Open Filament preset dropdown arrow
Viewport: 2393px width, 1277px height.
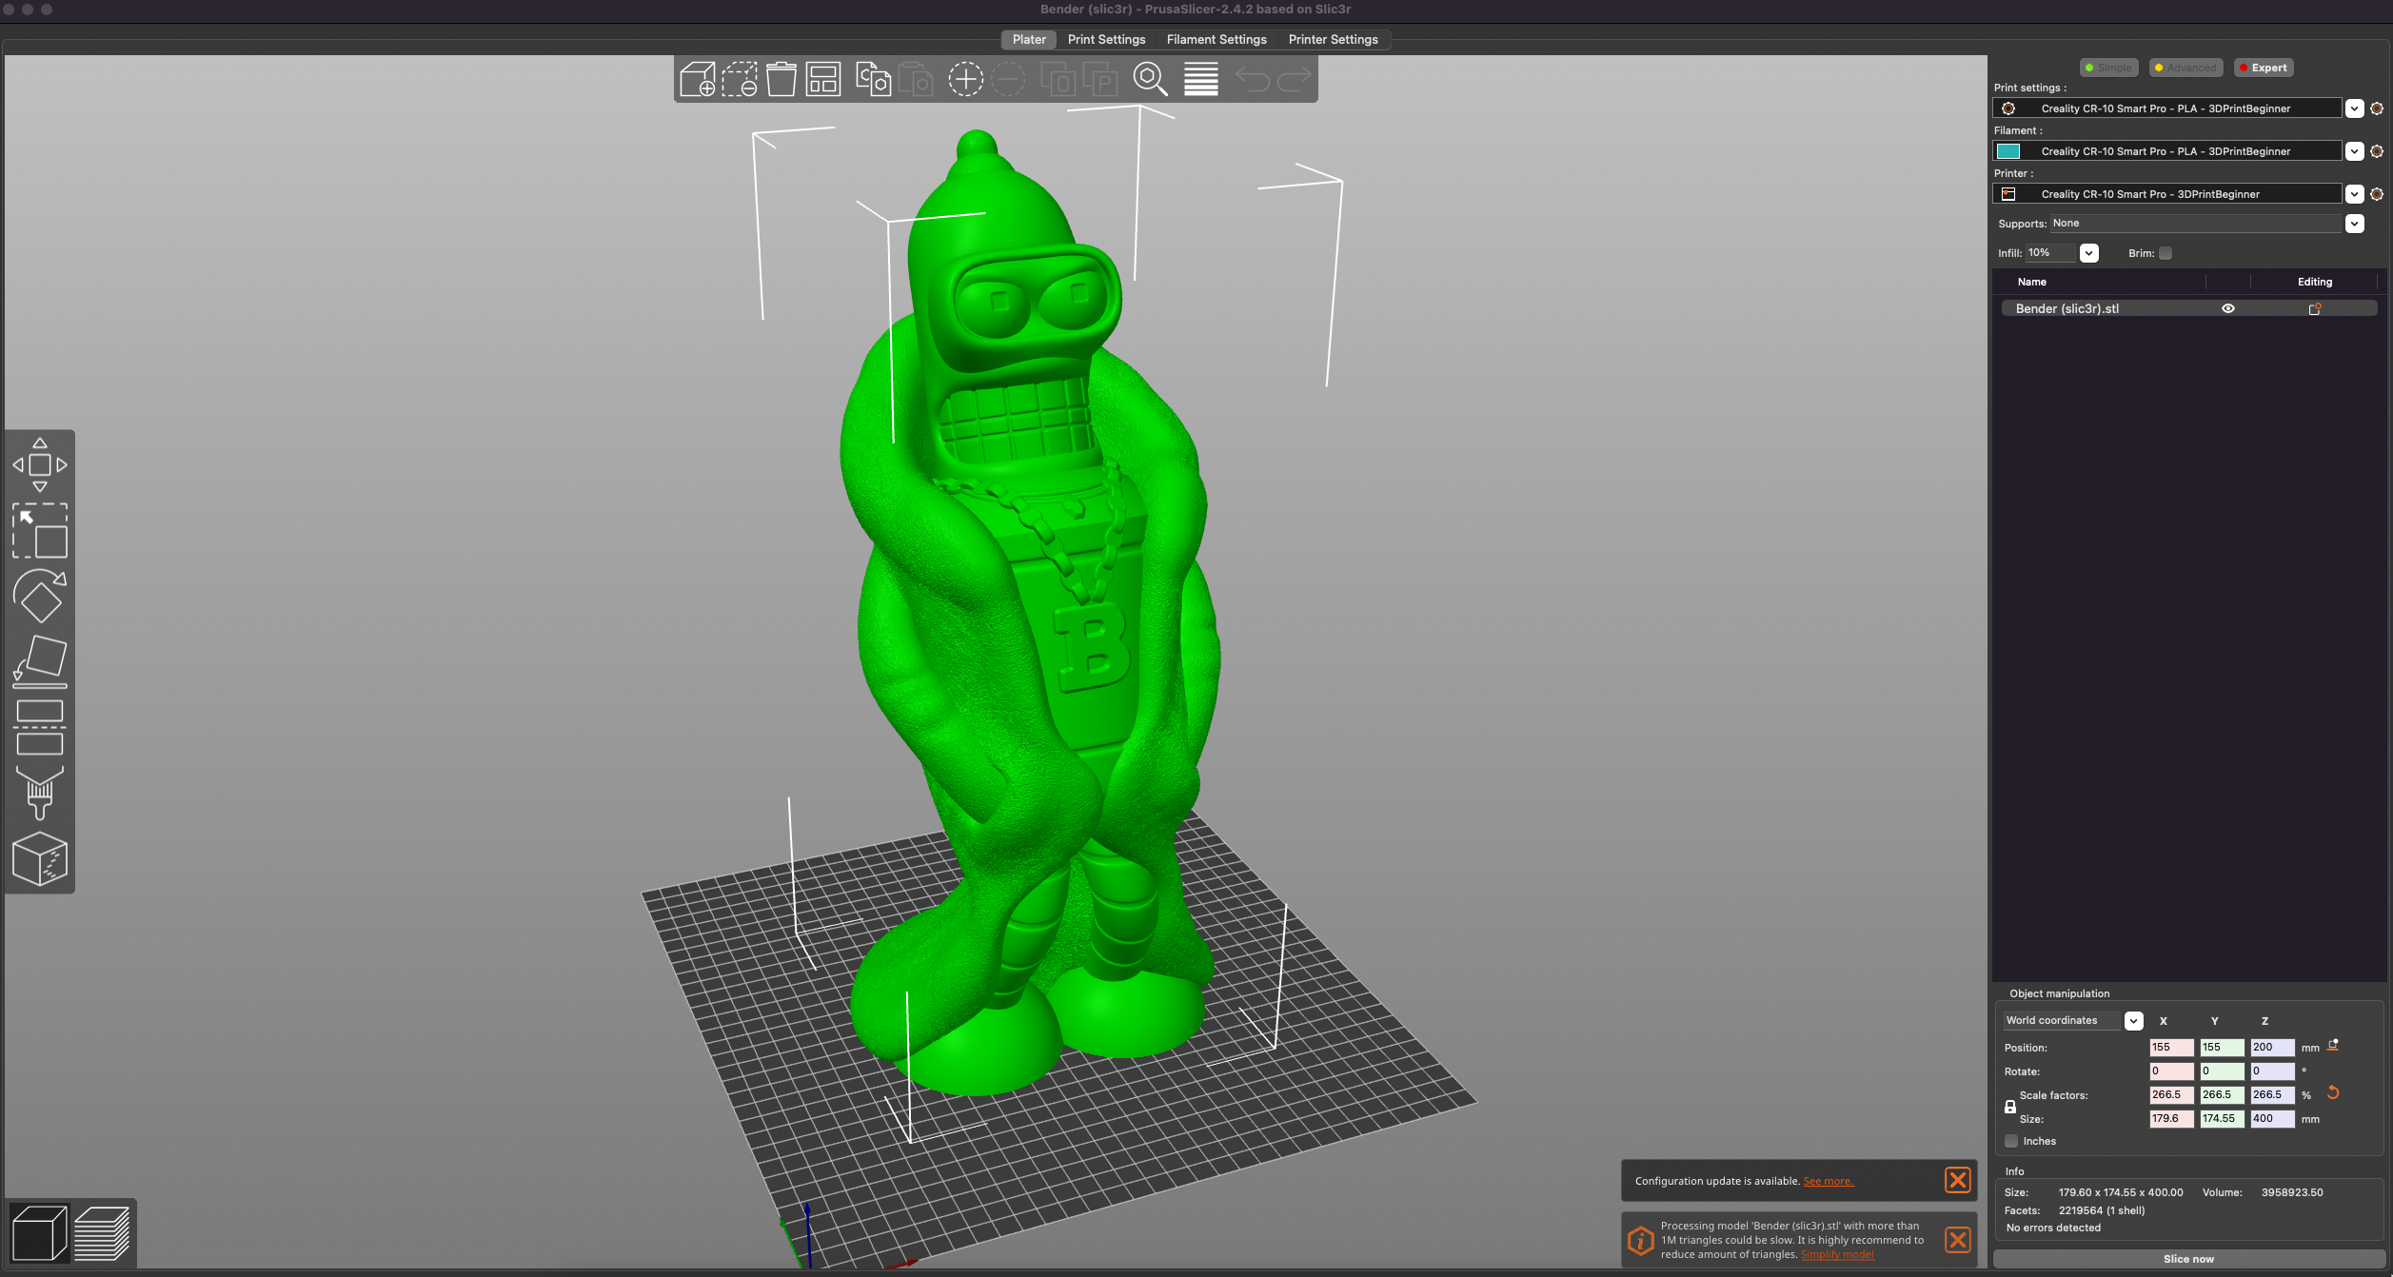pyautogui.click(x=2355, y=151)
